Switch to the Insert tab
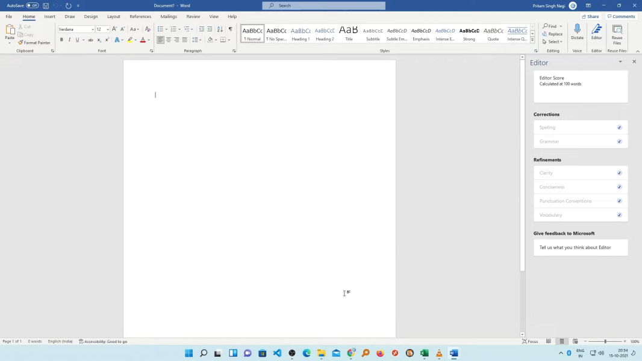The height and width of the screenshot is (361, 642). coord(49,16)
